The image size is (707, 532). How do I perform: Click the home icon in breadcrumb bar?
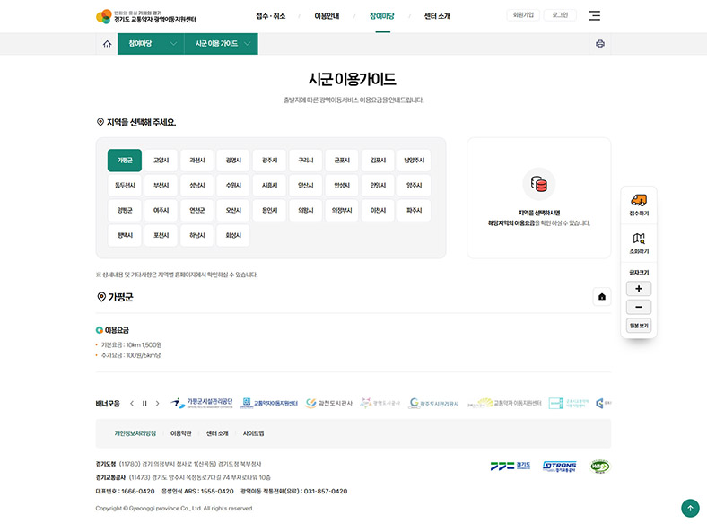[107, 44]
